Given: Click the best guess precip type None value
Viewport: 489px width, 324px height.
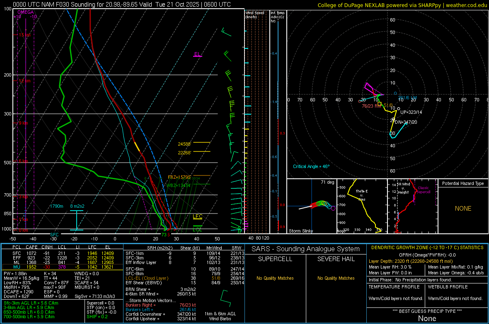Looking at the screenshot, I should 427,318.
